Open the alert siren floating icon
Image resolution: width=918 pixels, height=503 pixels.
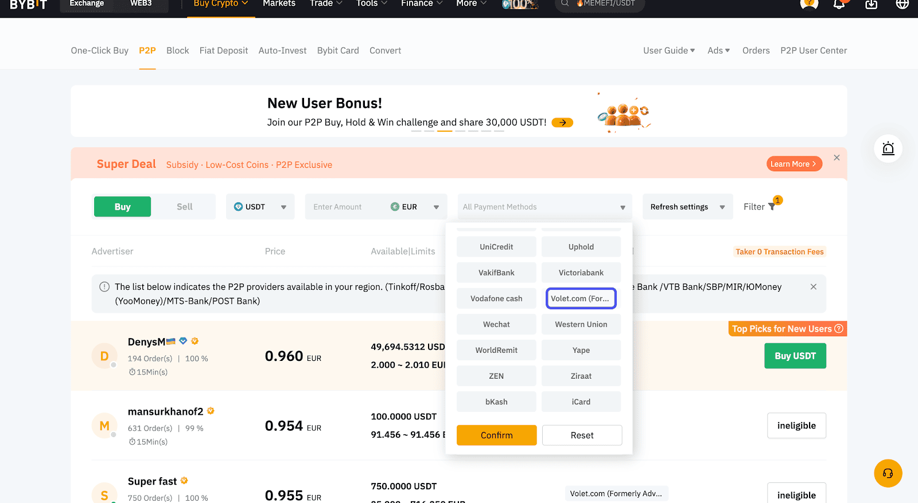[888, 149]
